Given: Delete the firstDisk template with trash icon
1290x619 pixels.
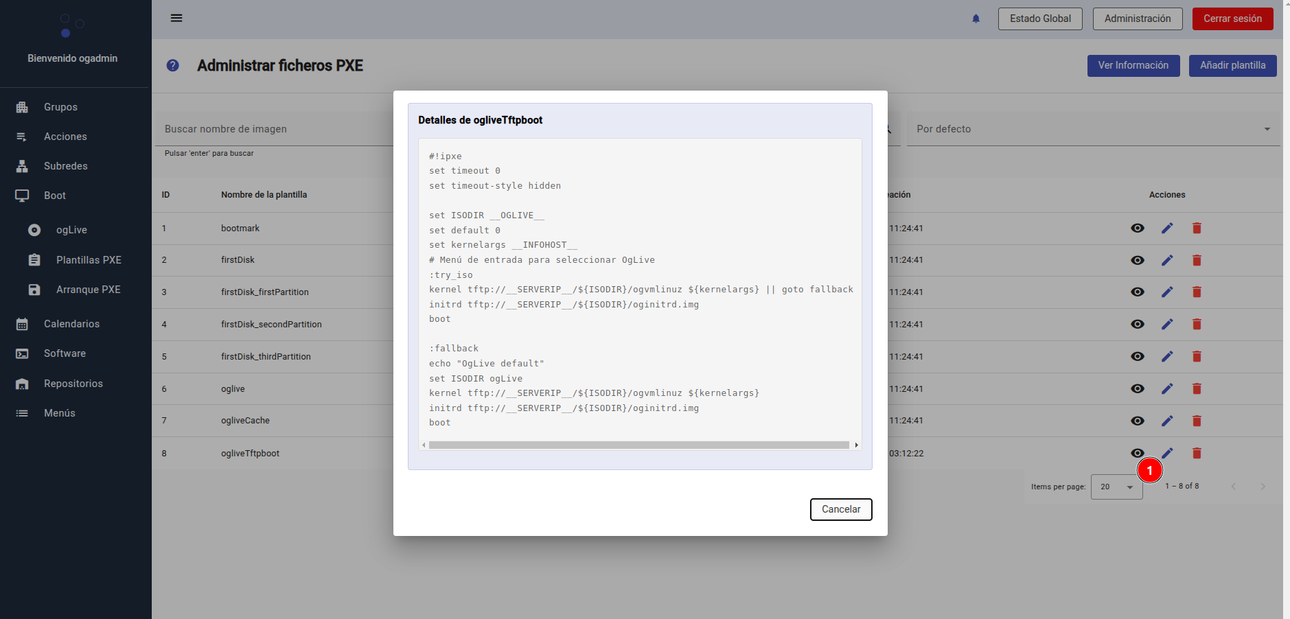Looking at the screenshot, I should pyautogui.click(x=1197, y=260).
